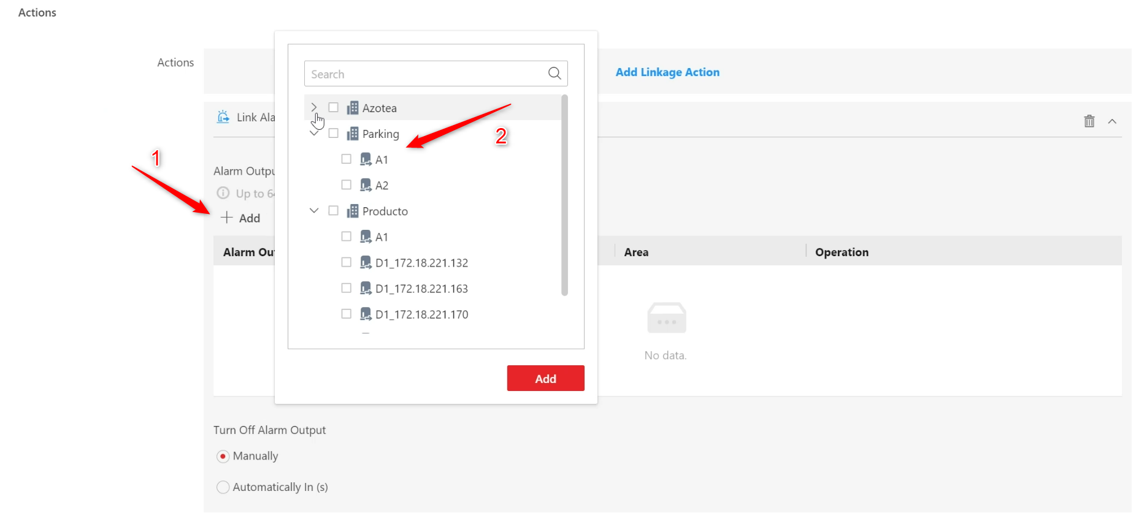Select Automatically In (s) radio button
This screenshot has height=524, width=1144.
[223, 487]
